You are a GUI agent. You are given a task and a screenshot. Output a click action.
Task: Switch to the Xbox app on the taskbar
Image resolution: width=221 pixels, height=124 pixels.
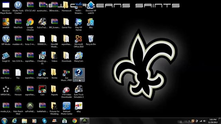[85, 121]
